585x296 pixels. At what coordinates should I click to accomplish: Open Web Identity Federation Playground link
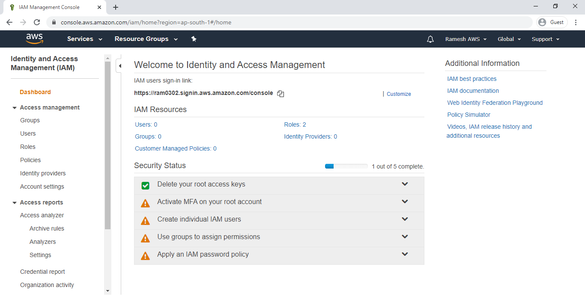495,103
